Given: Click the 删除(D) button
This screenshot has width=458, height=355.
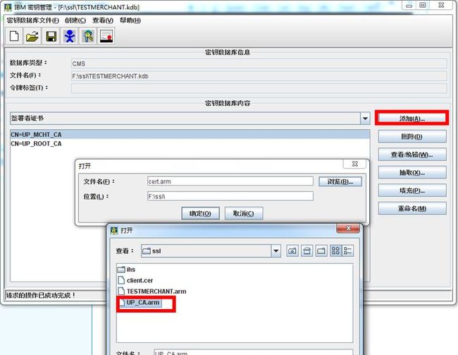Looking at the screenshot, I should 412,137.
